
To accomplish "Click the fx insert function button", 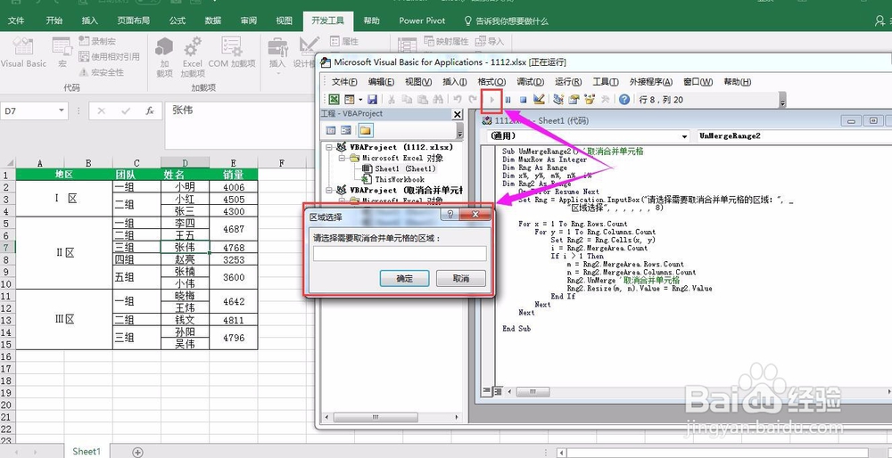I will pyautogui.click(x=150, y=110).
